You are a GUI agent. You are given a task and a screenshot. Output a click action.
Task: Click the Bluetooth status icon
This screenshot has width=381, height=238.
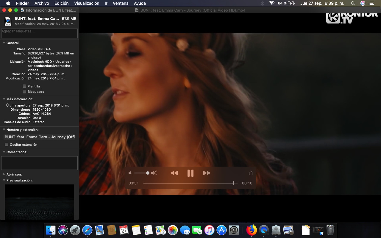point(263,3)
